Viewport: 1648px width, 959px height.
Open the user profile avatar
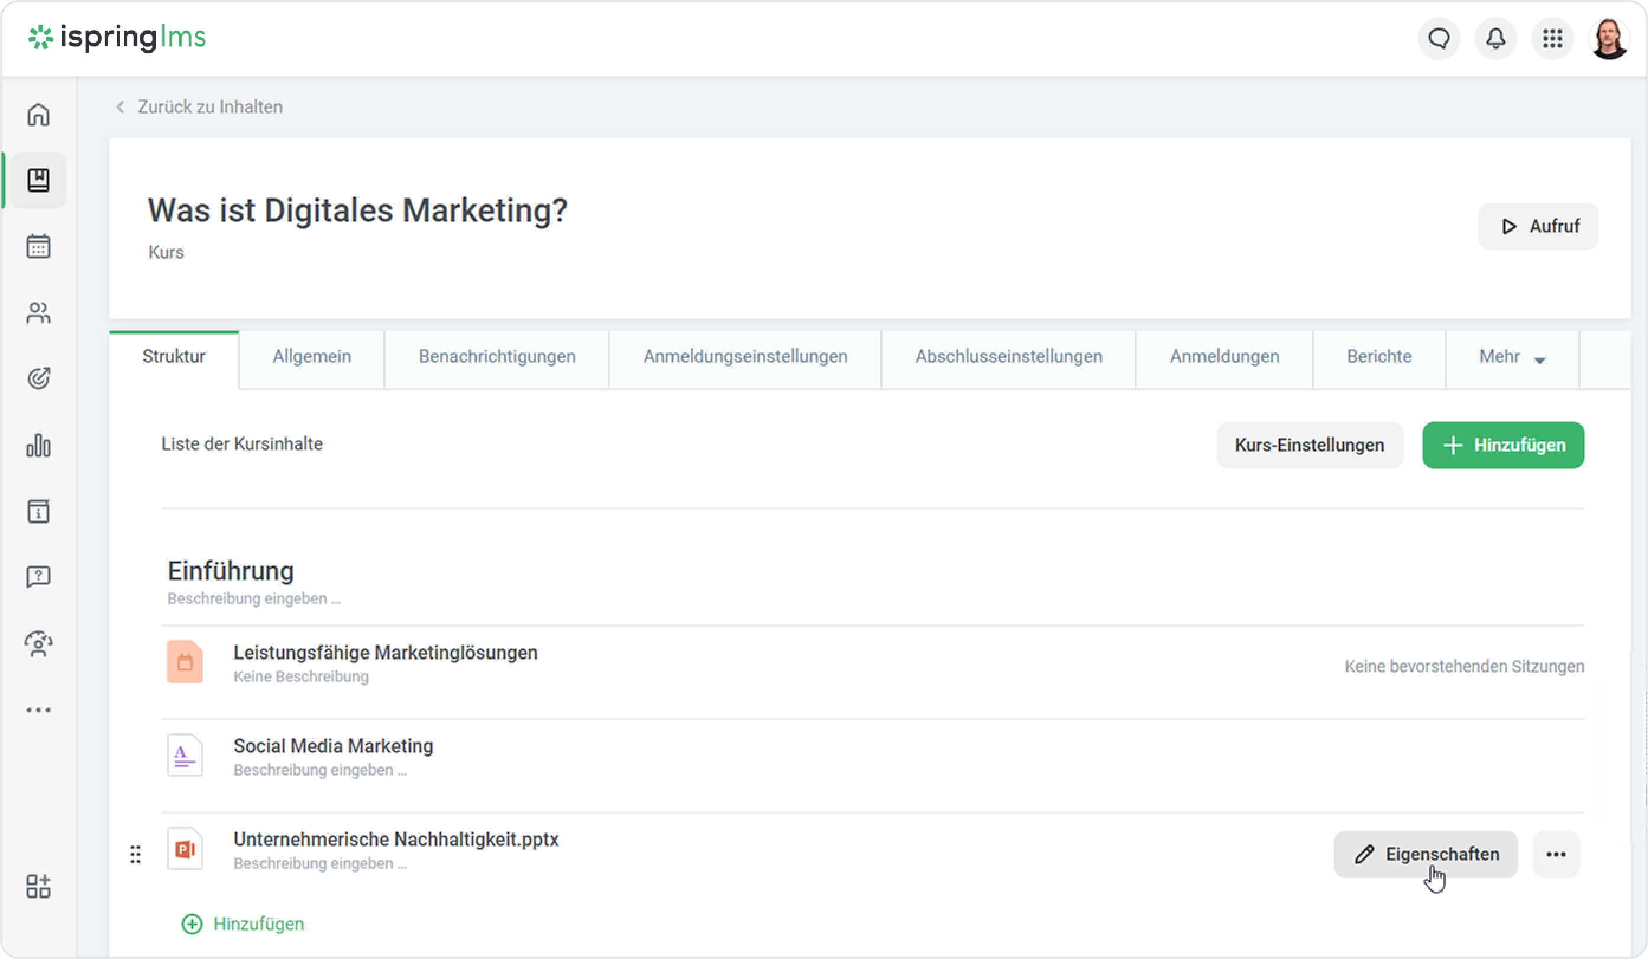click(1610, 38)
